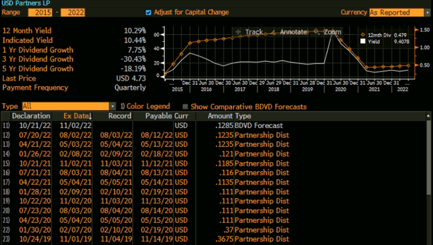Click the Zoom magnifier icon on chart
Screen dimensions: 433x245
[x=316, y=32]
